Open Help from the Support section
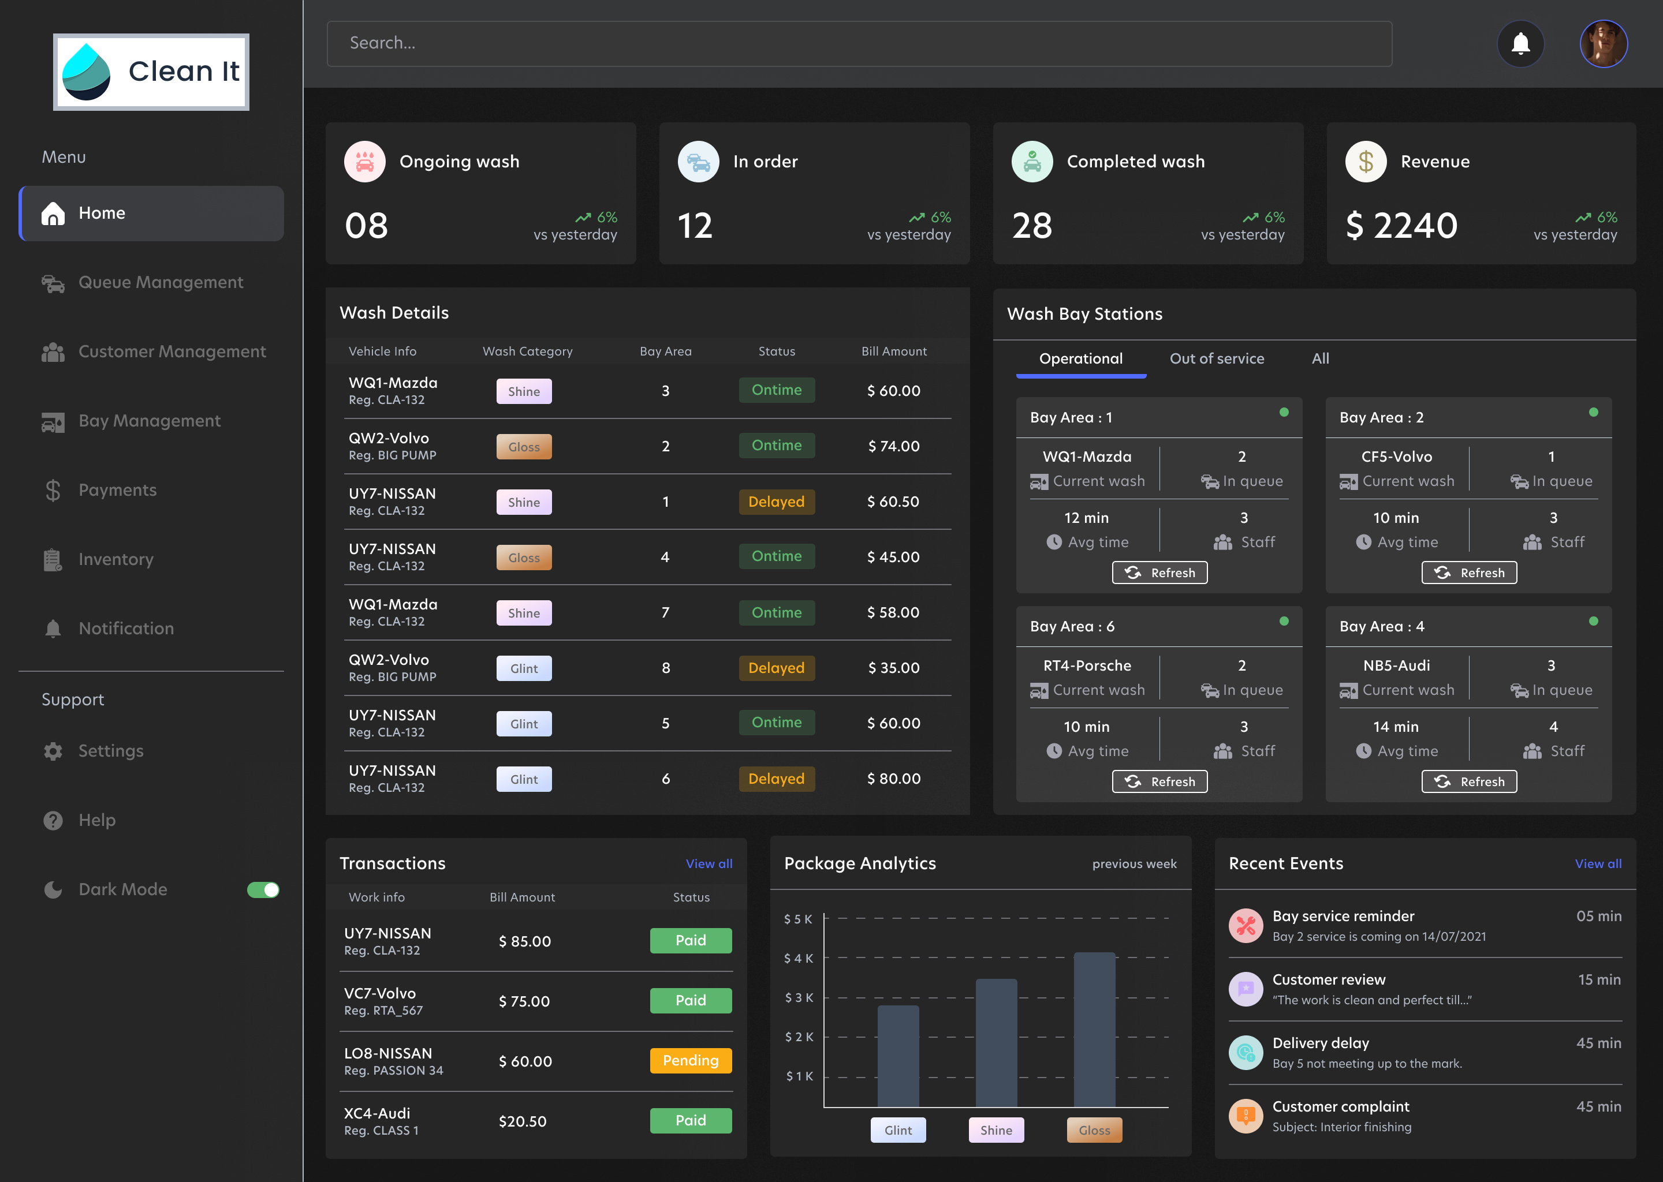This screenshot has height=1182, width=1663. [96, 820]
